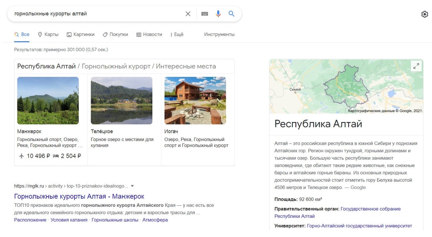Open result Горнолыжные курорты Алтая - Манжерок
Screen dimensions: 432x237
click(79, 196)
